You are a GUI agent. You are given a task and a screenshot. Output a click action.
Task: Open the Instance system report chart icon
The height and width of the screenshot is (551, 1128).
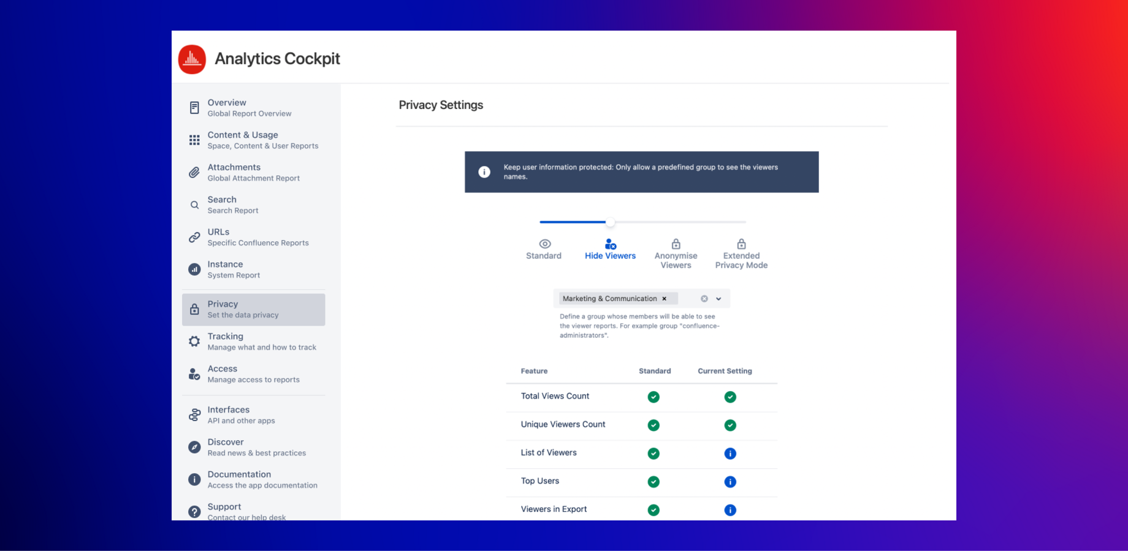pos(194,269)
